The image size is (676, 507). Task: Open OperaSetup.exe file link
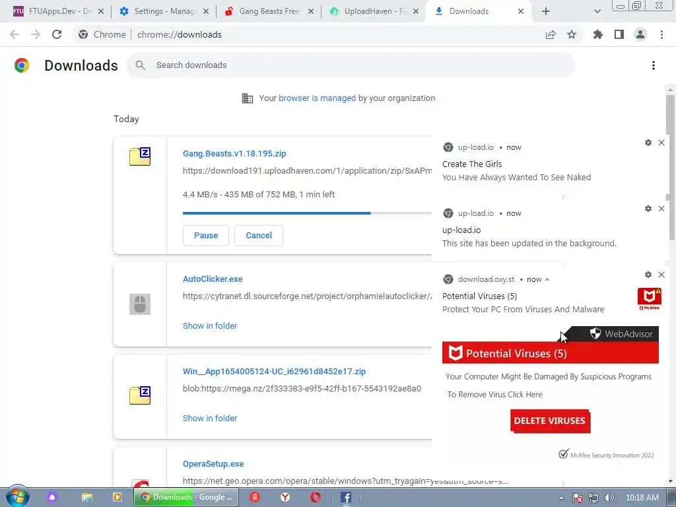click(x=213, y=464)
